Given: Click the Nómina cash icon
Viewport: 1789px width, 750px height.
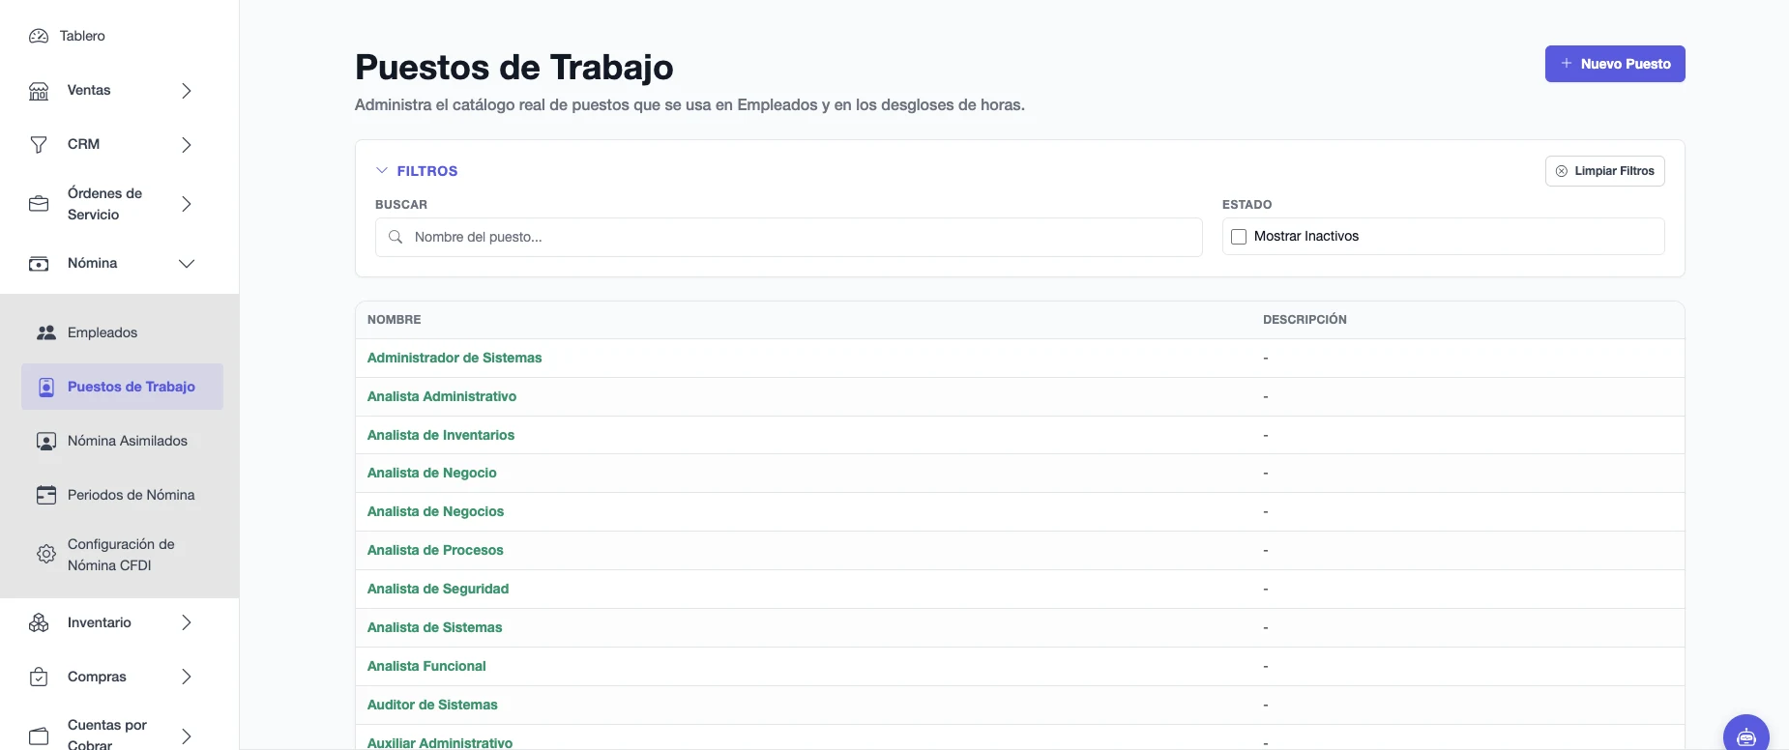Looking at the screenshot, I should (x=39, y=264).
